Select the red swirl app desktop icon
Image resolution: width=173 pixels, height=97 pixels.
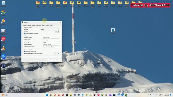3,40
